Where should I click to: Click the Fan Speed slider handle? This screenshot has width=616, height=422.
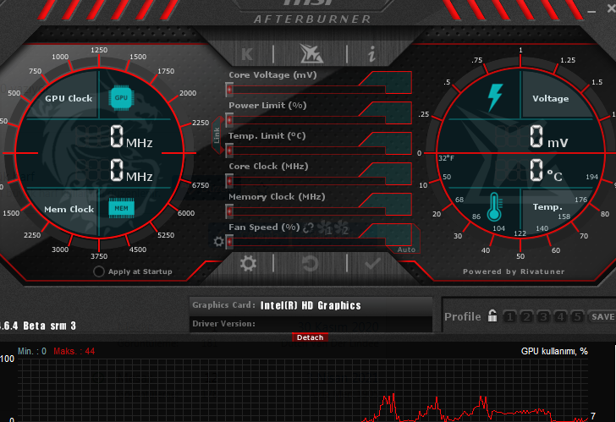click(230, 242)
